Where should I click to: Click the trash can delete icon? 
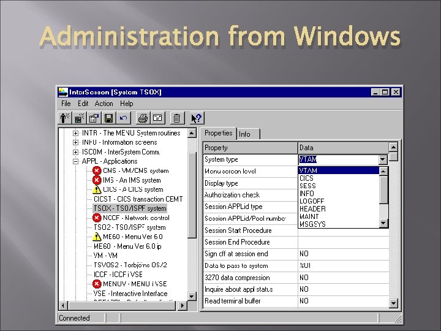click(x=177, y=118)
